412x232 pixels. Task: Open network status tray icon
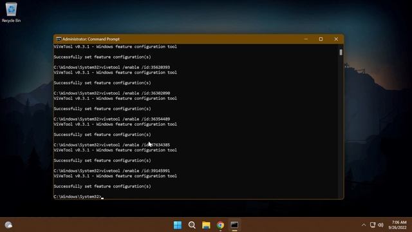(x=373, y=225)
